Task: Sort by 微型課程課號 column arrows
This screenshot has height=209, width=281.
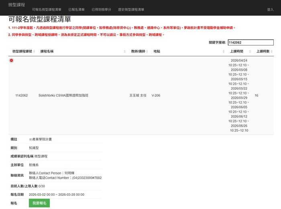Action: [34, 51]
